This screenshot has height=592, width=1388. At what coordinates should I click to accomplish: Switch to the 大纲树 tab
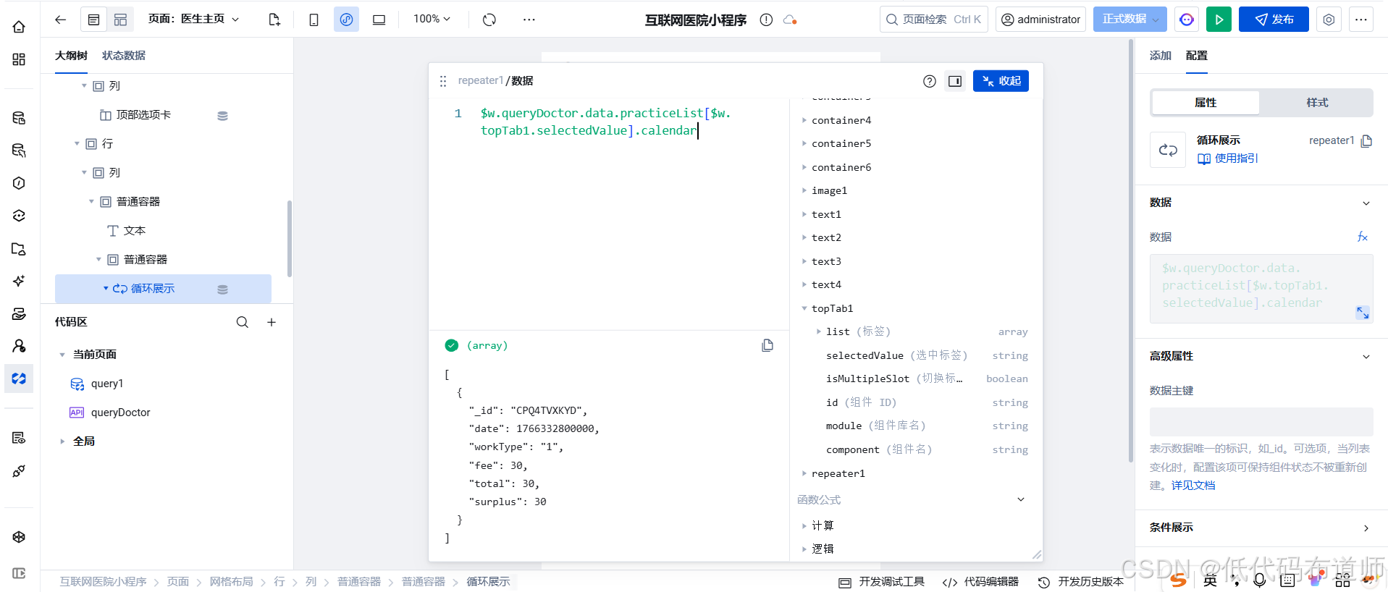[x=71, y=56]
